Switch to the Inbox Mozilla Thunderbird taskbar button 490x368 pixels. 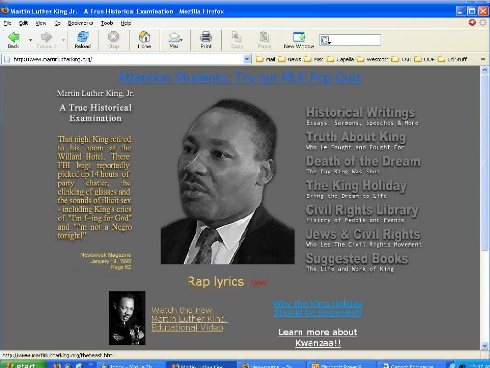(130, 366)
